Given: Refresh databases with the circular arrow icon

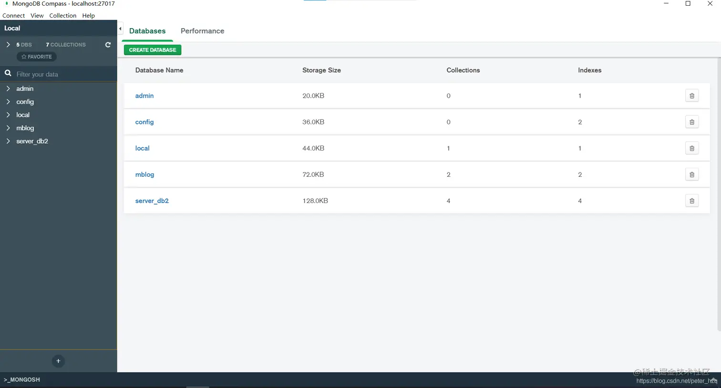Looking at the screenshot, I should point(108,45).
